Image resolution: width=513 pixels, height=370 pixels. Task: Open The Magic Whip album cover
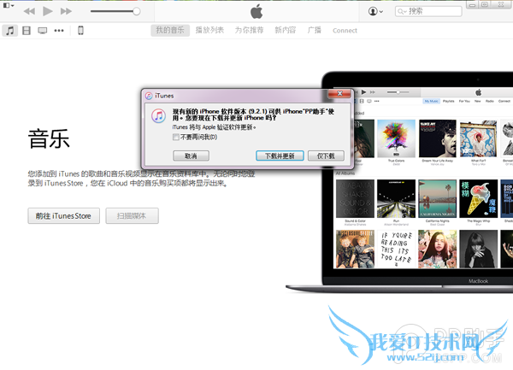click(478, 199)
